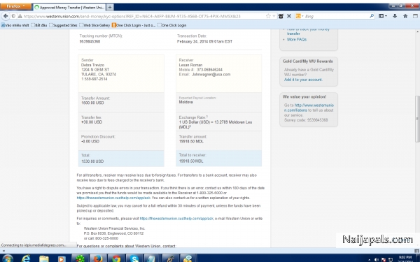
Task: Open the 'Vào nhiều nhất' bookmark
Action: coord(15,25)
